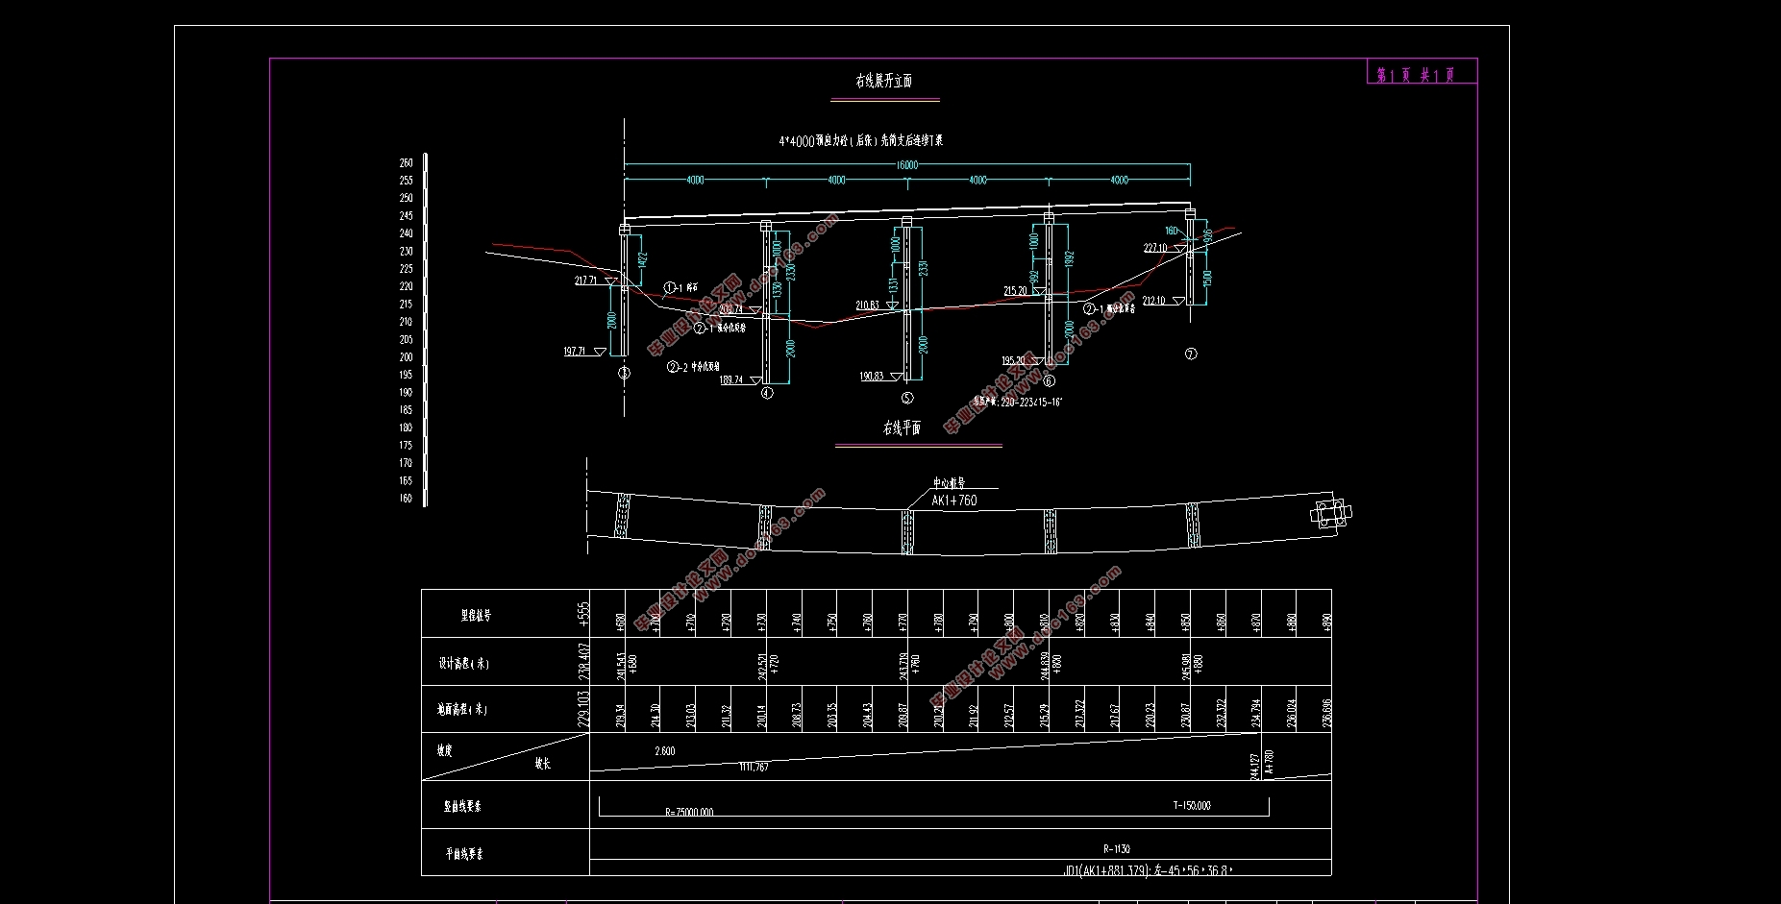Image resolution: width=1781 pixels, height=904 pixels.
Task: Click elevation label '195.20'
Action: pos(1013,361)
